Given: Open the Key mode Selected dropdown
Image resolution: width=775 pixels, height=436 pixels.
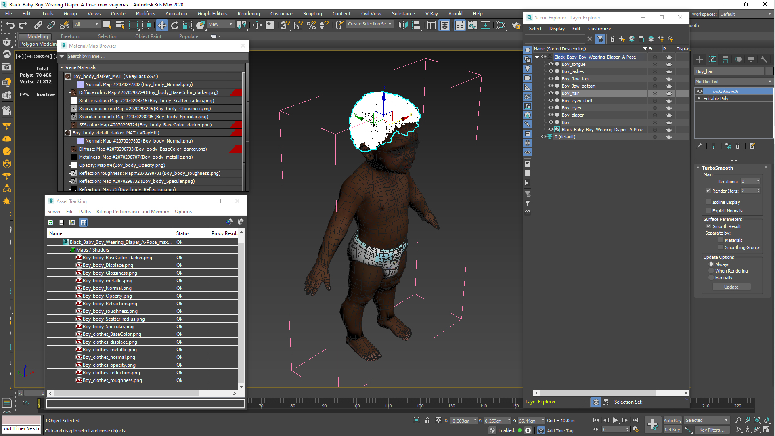Looking at the screenshot, I should [707, 420].
